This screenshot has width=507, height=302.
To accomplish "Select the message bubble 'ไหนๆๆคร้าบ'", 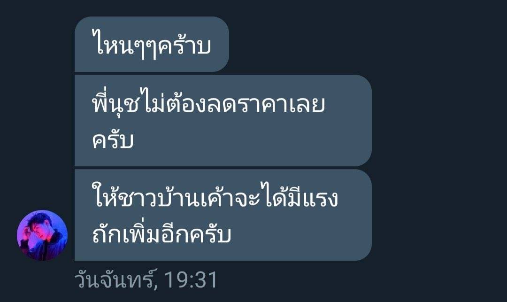I will coord(152,44).
